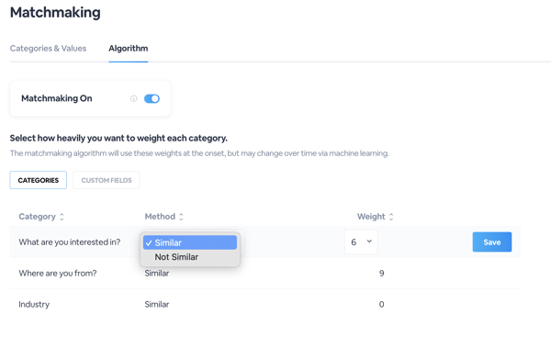551x337 pixels.
Task: Sort by Category column arrows
Action: (62, 217)
